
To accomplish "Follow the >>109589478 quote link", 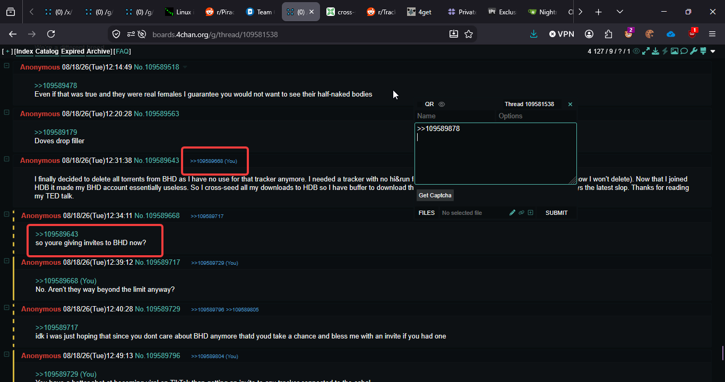I will [56, 85].
